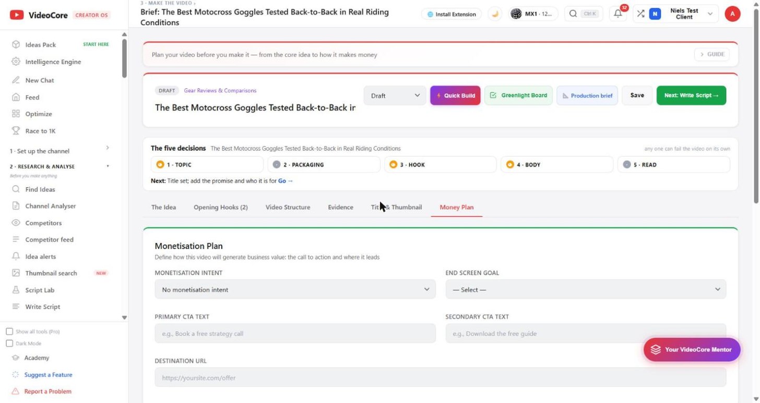Open End Screen Goal dropdown
The width and height of the screenshot is (760, 403).
(x=586, y=289)
